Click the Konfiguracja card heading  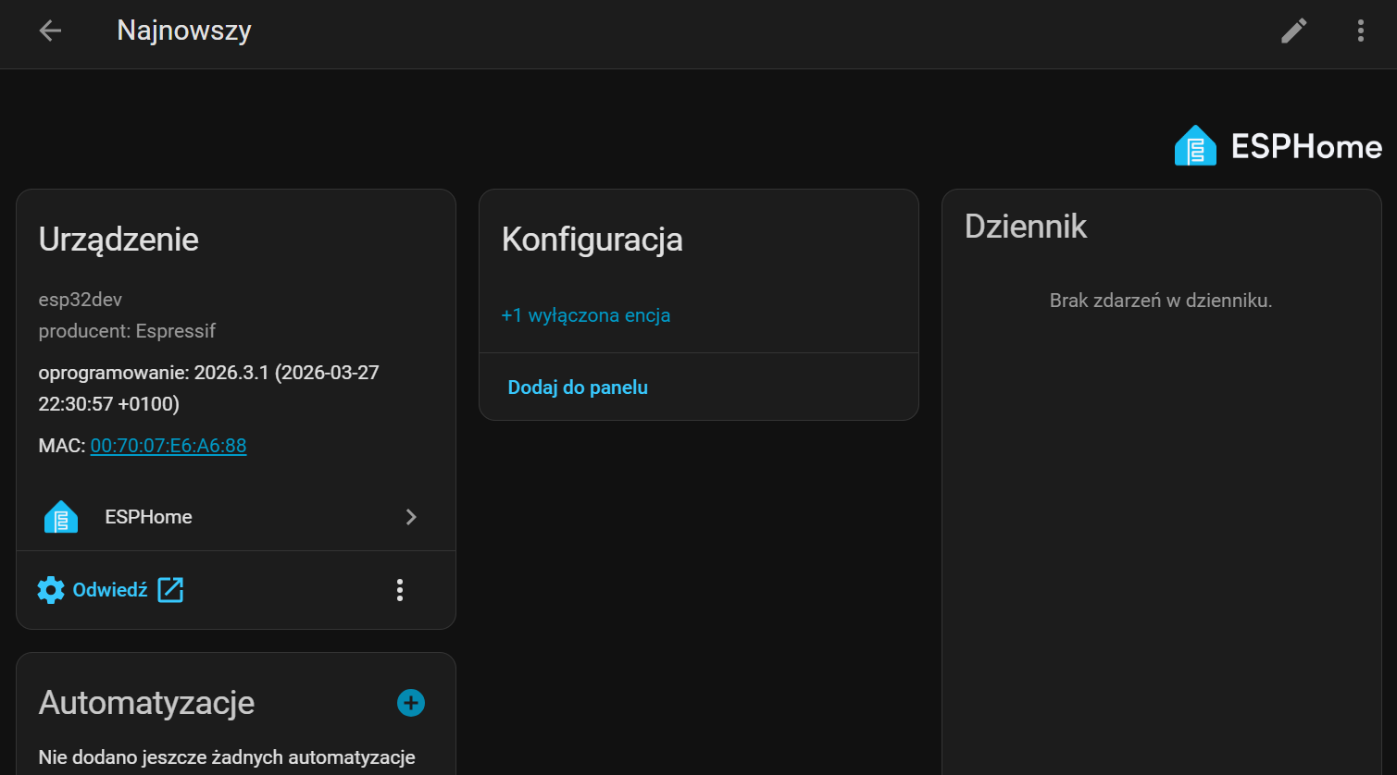[x=592, y=240]
